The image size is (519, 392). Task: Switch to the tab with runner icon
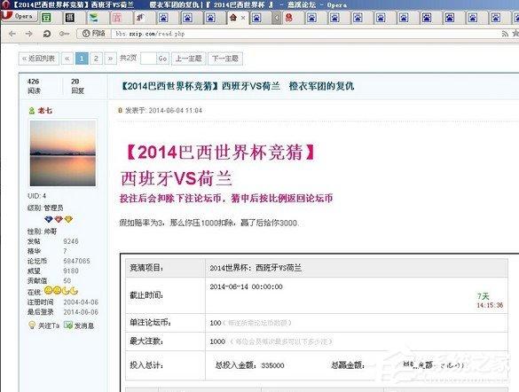(x=140, y=18)
